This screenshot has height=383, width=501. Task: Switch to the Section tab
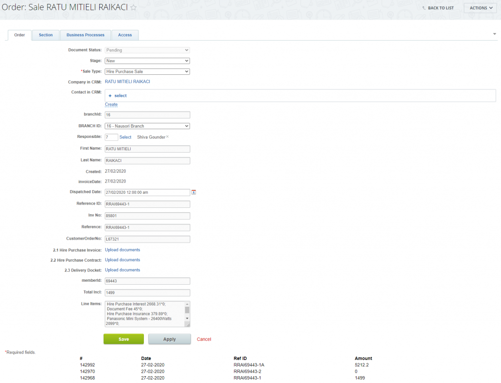(x=46, y=35)
